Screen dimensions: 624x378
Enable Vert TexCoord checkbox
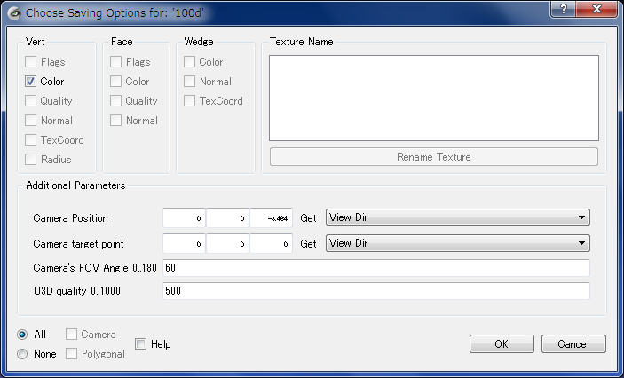31,140
